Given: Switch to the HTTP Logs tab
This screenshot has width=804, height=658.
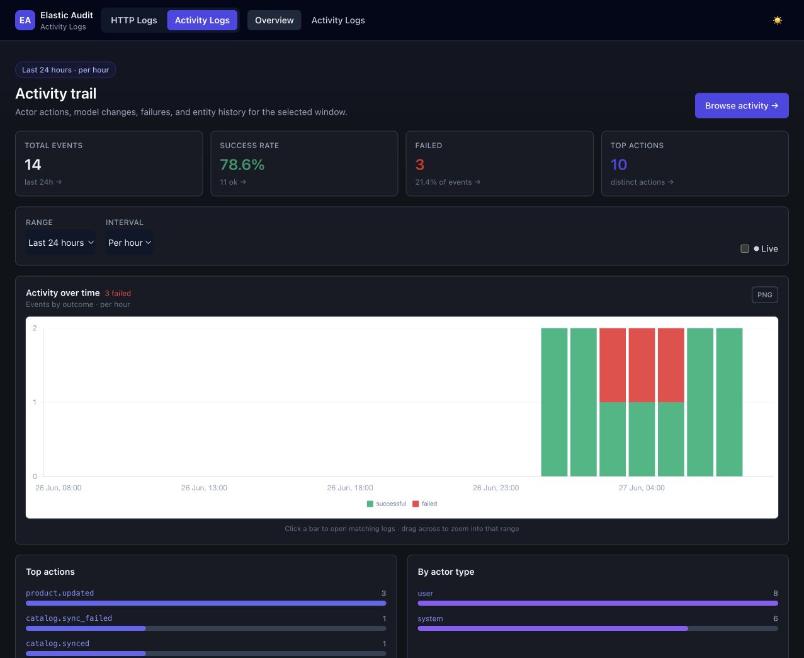Looking at the screenshot, I should pos(134,20).
